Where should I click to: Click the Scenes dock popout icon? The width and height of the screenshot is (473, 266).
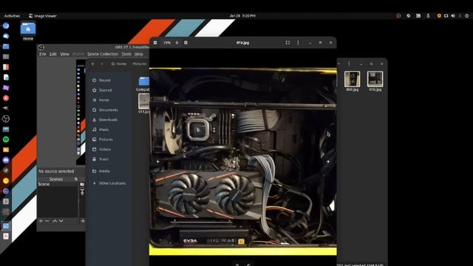pos(76,179)
